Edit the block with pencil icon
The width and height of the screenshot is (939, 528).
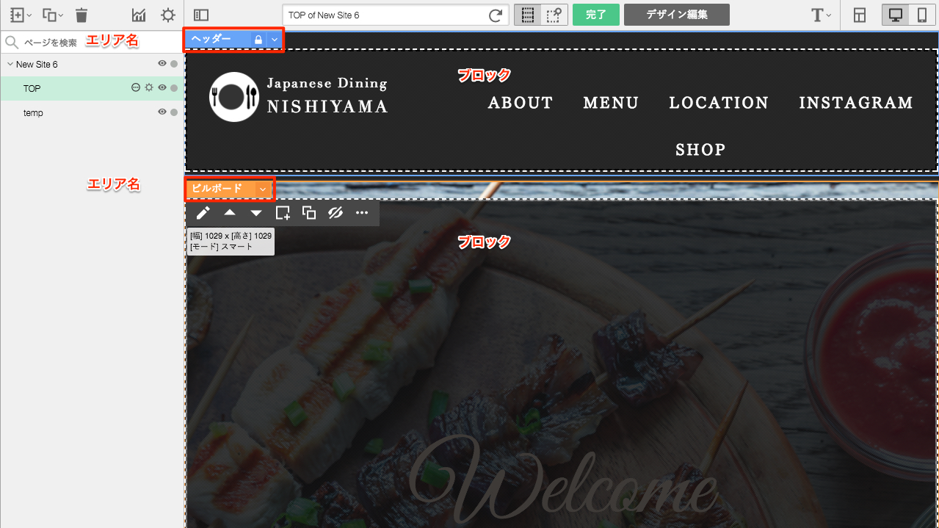pyautogui.click(x=203, y=213)
